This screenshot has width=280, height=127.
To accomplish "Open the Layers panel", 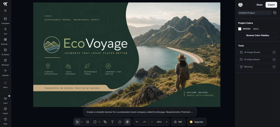I will pyautogui.click(x=5, y=111).
